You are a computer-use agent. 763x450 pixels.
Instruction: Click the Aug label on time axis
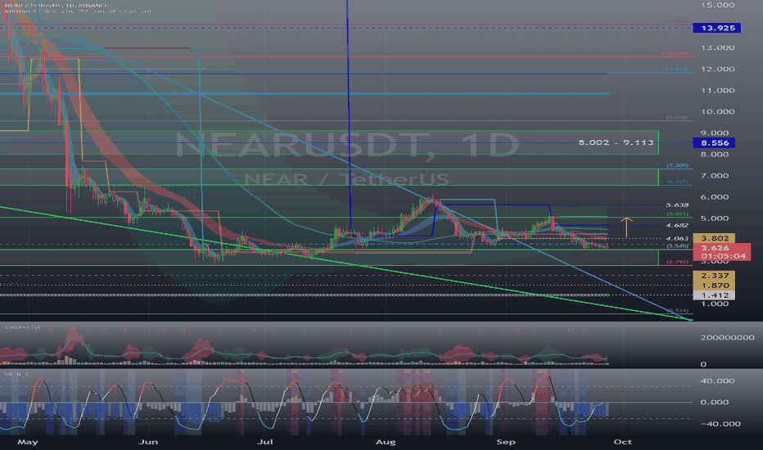[386, 442]
